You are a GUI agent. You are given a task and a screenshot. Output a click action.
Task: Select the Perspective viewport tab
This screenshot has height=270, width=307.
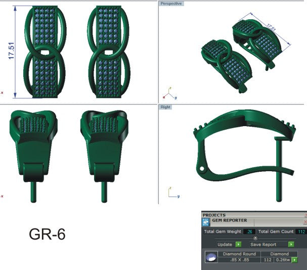point(171,4)
